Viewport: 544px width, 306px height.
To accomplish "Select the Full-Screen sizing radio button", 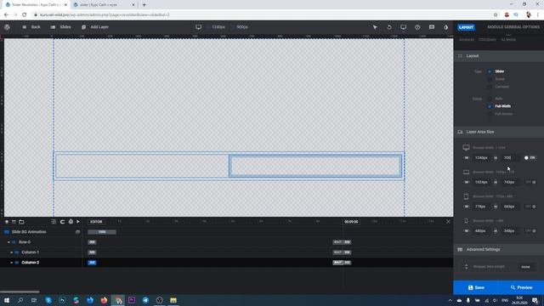I will [490, 114].
